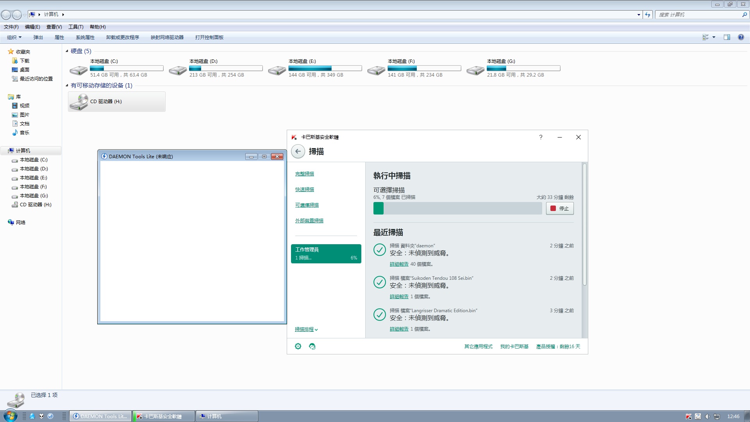Click the selective scan progress bar
The image size is (750, 422).
point(457,208)
